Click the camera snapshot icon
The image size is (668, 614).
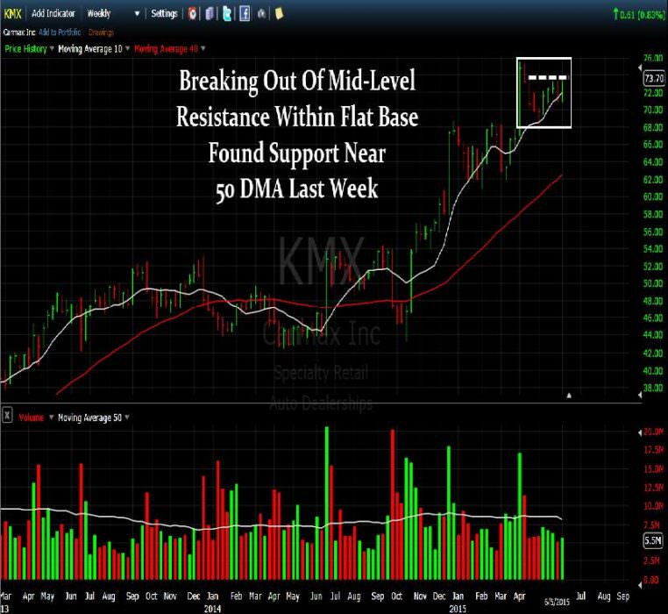261,14
